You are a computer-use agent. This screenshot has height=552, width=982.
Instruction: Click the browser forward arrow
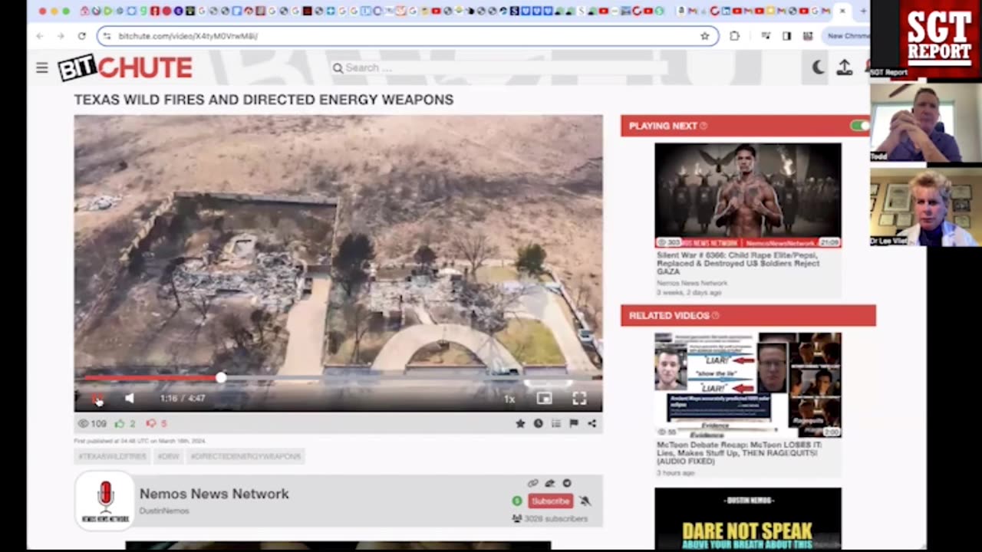coord(61,36)
